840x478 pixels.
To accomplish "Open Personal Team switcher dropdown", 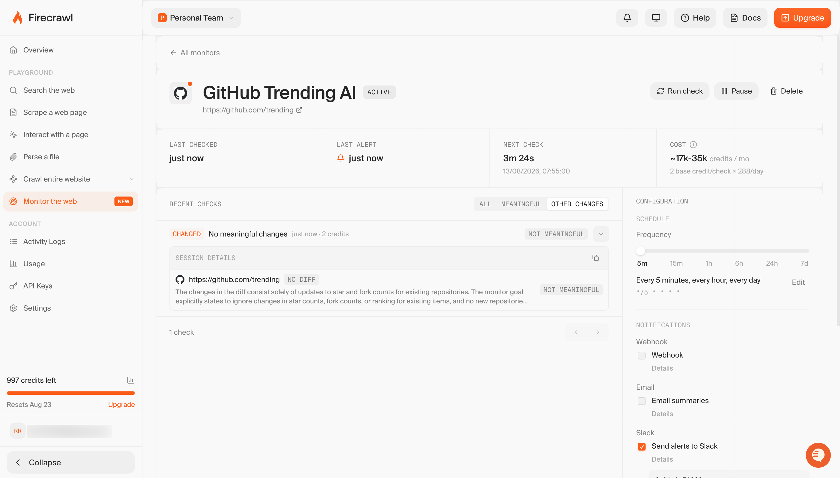I will click(196, 18).
